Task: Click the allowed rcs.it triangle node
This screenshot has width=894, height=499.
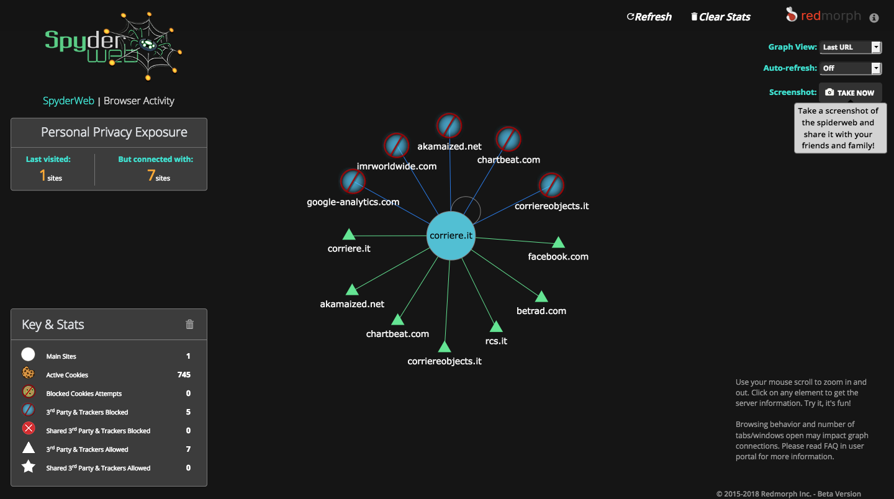Action: 496,327
